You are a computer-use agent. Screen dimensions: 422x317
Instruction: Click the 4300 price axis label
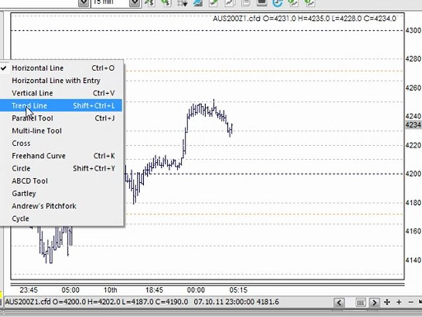click(x=413, y=30)
